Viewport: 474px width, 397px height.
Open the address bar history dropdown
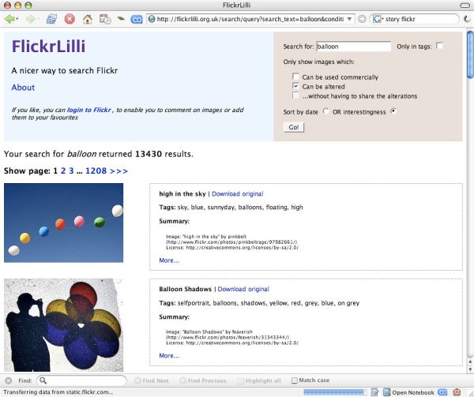tap(349, 19)
